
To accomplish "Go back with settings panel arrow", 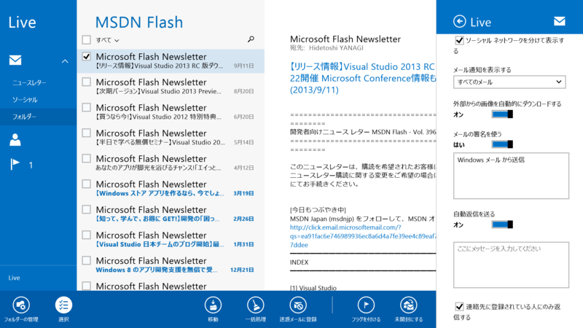I will click(460, 22).
